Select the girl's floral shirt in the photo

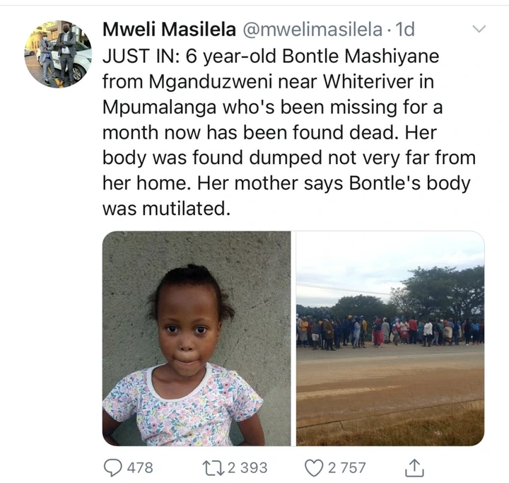coord(183,406)
